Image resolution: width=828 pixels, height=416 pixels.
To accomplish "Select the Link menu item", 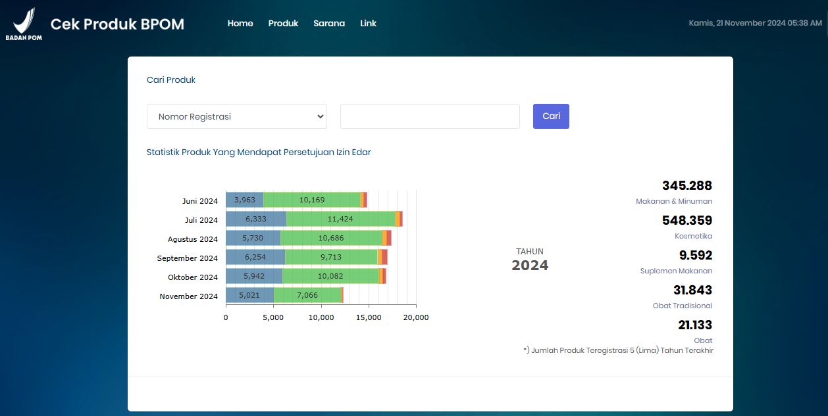I will tap(368, 23).
